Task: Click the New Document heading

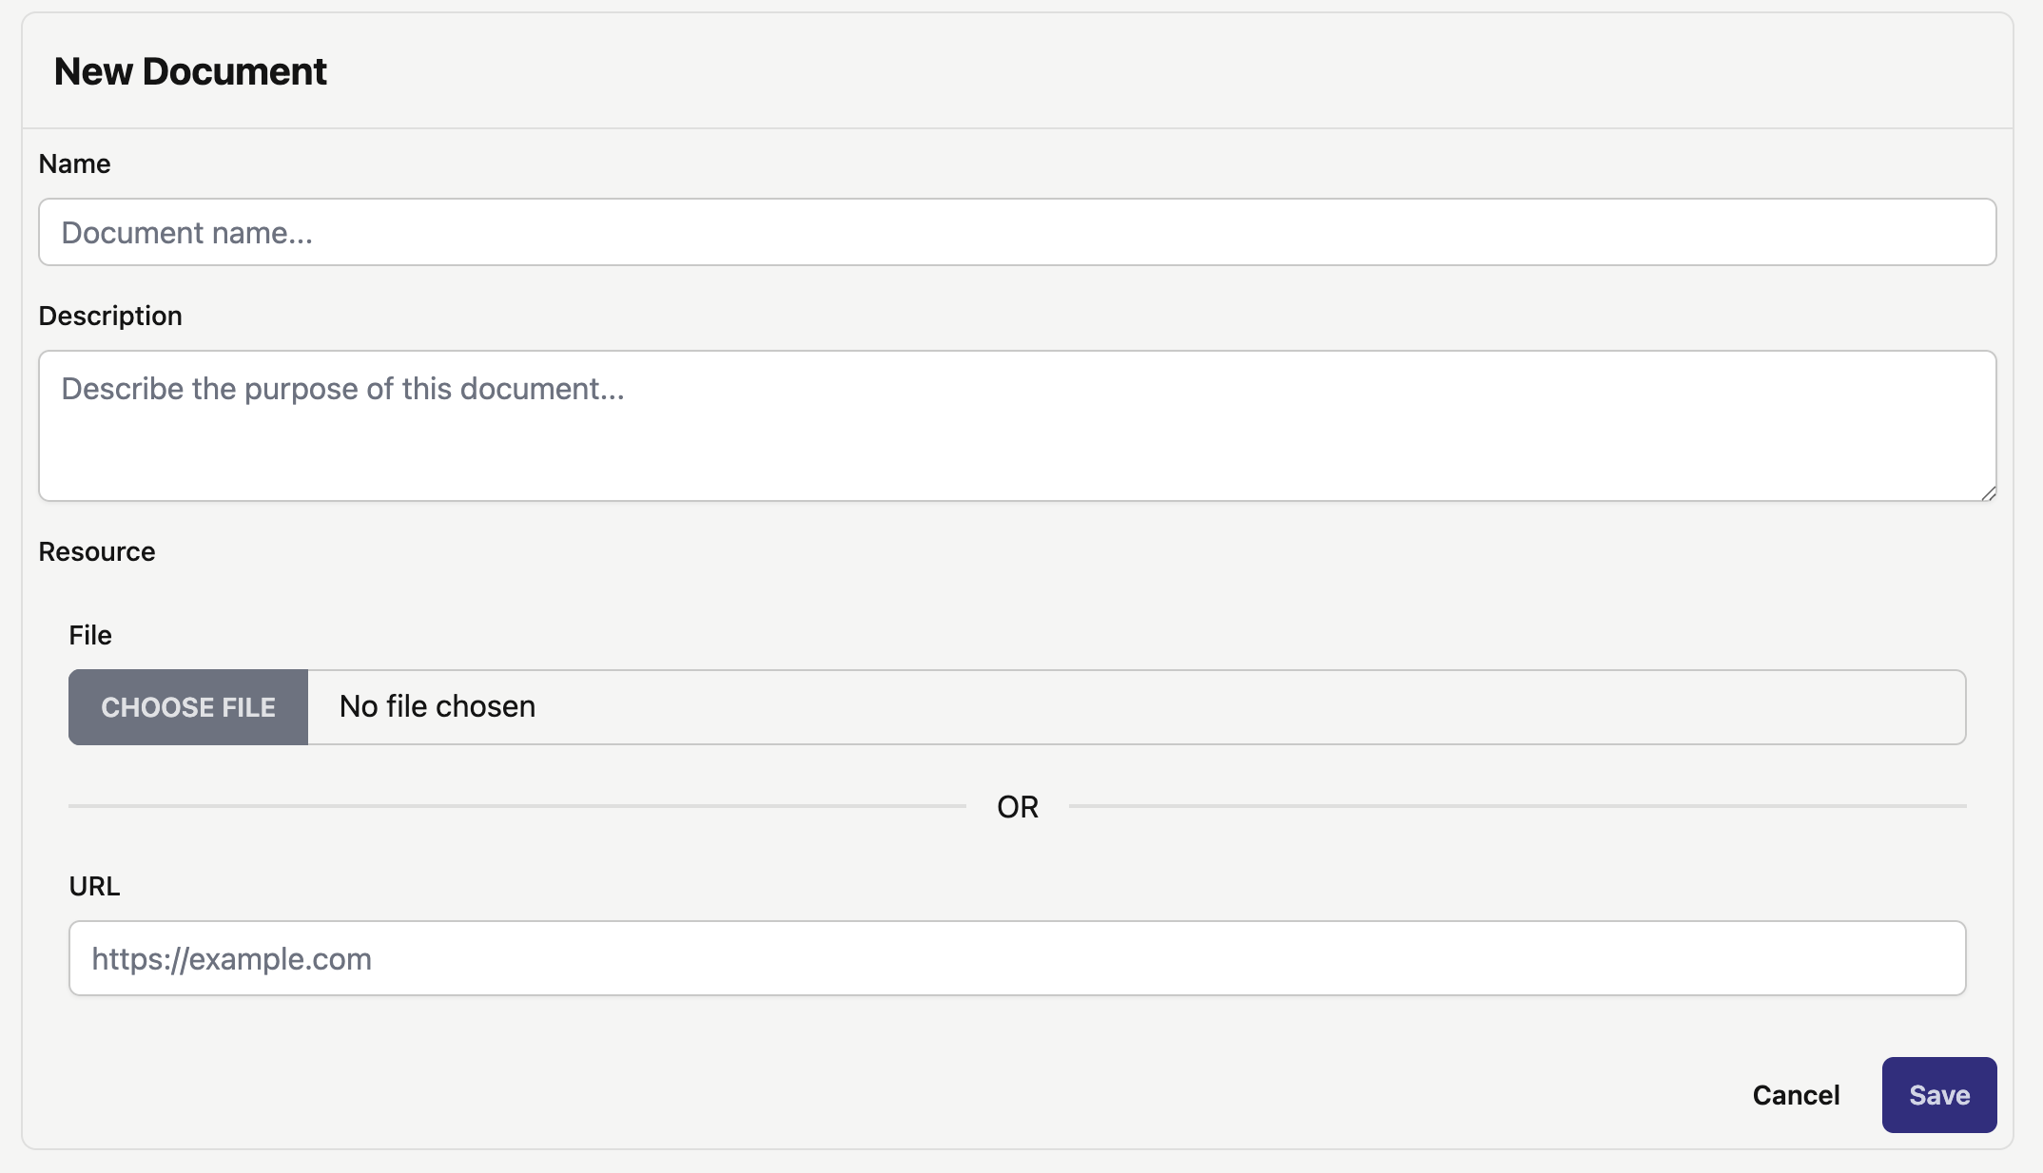Action: 190,71
